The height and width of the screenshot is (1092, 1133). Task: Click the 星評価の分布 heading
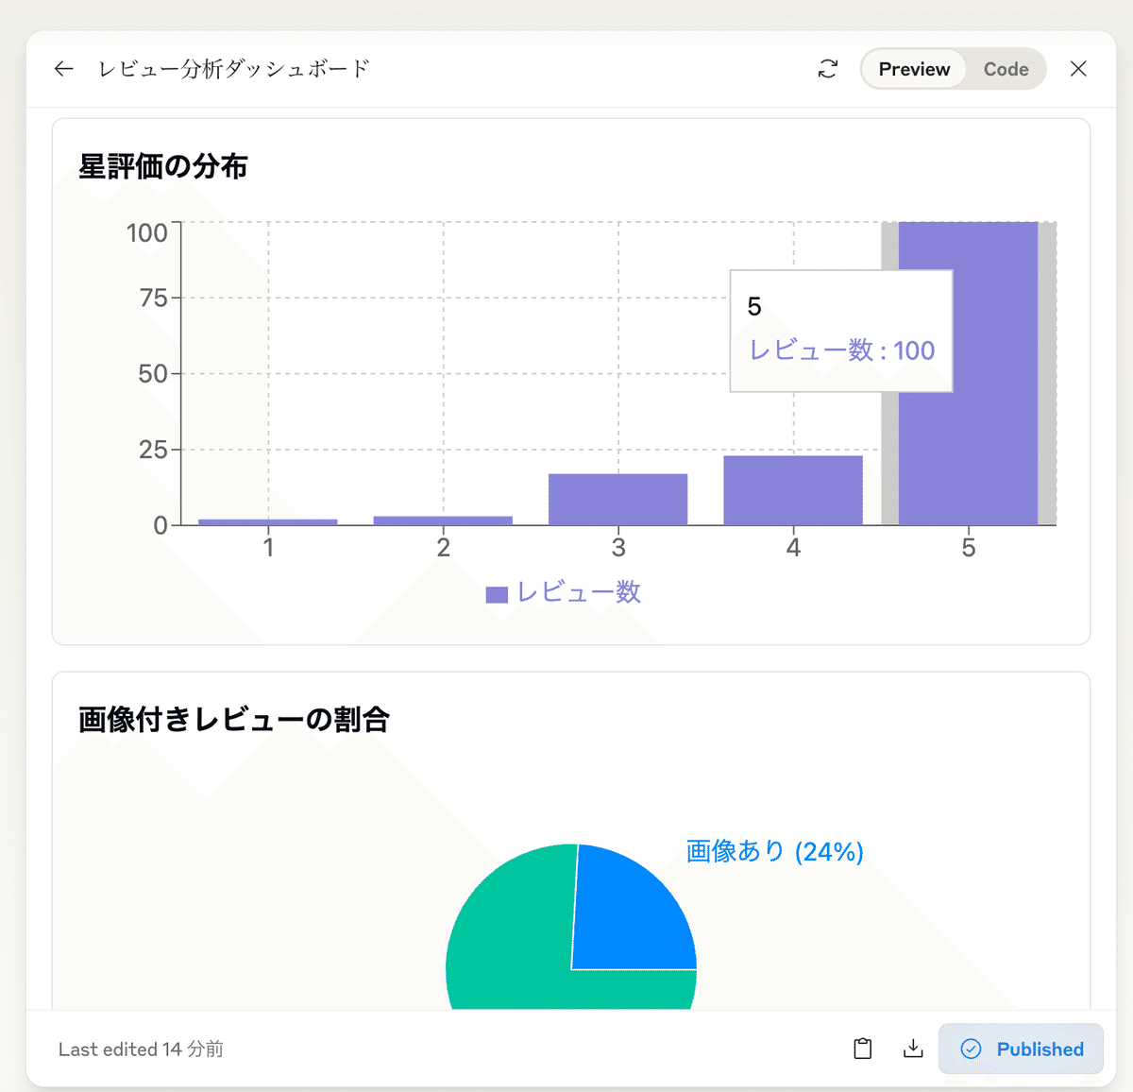pos(162,166)
